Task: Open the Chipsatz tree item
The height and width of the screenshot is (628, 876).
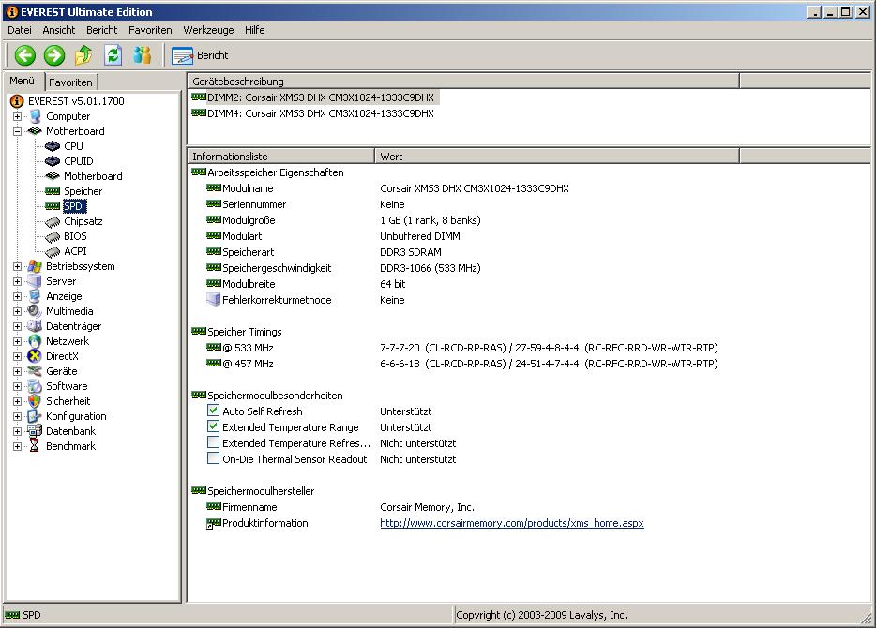Action: point(83,221)
